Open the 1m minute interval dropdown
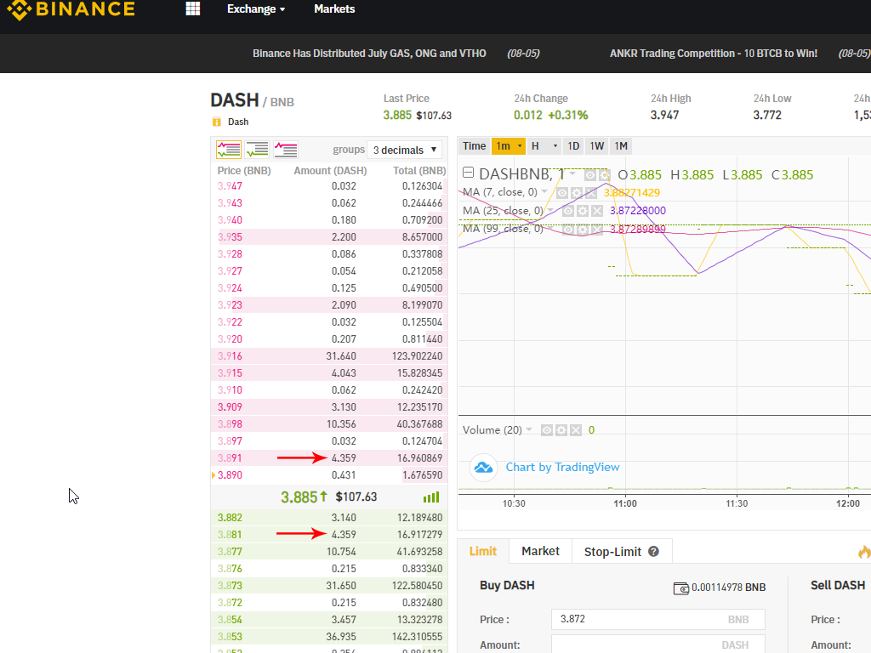Viewport: 871px width, 653px height. click(x=509, y=145)
